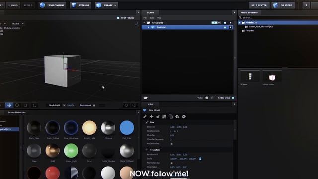This screenshot has width=318, height=179.
Task: Select the Starter_Pack_Physical folder
Action: (260, 27)
